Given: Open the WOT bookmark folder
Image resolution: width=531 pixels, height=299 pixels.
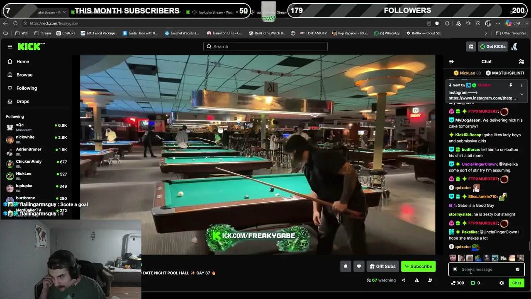Looking at the screenshot, I should pos(22,33).
